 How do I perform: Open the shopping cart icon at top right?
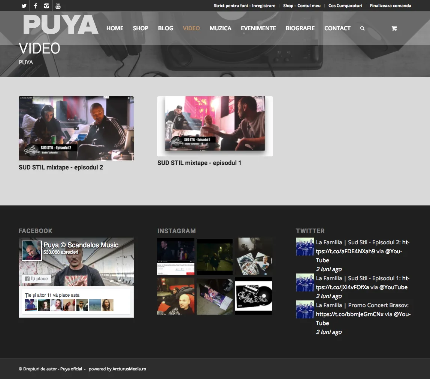point(394,28)
